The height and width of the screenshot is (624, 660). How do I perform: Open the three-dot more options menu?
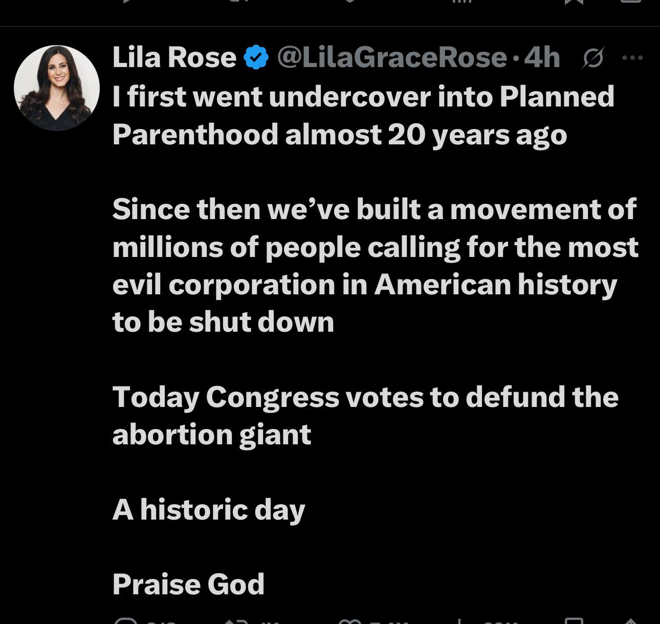[x=632, y=58]
